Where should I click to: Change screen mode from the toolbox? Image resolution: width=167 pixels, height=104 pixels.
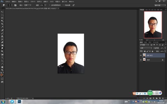coord(2,82)
